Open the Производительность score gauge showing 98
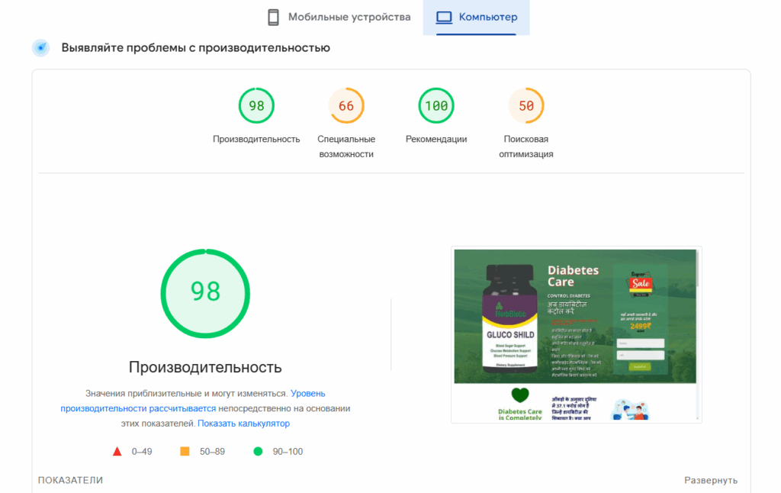 256,105
